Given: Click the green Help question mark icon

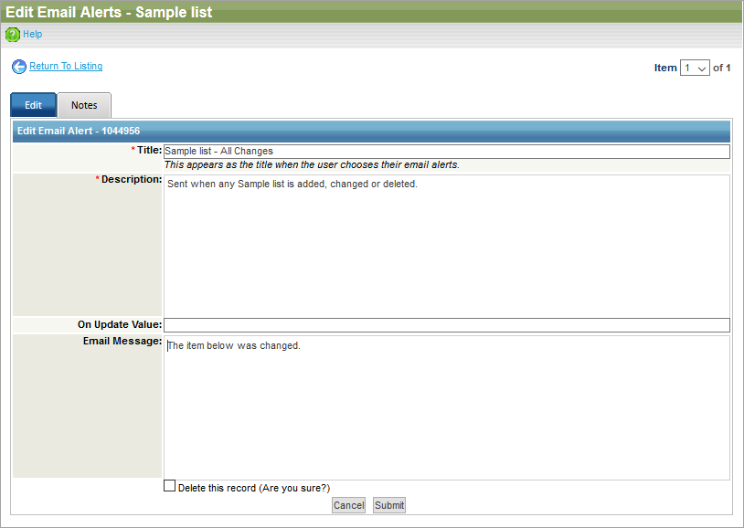Looking at the screenshot, I should click(12, 35).
